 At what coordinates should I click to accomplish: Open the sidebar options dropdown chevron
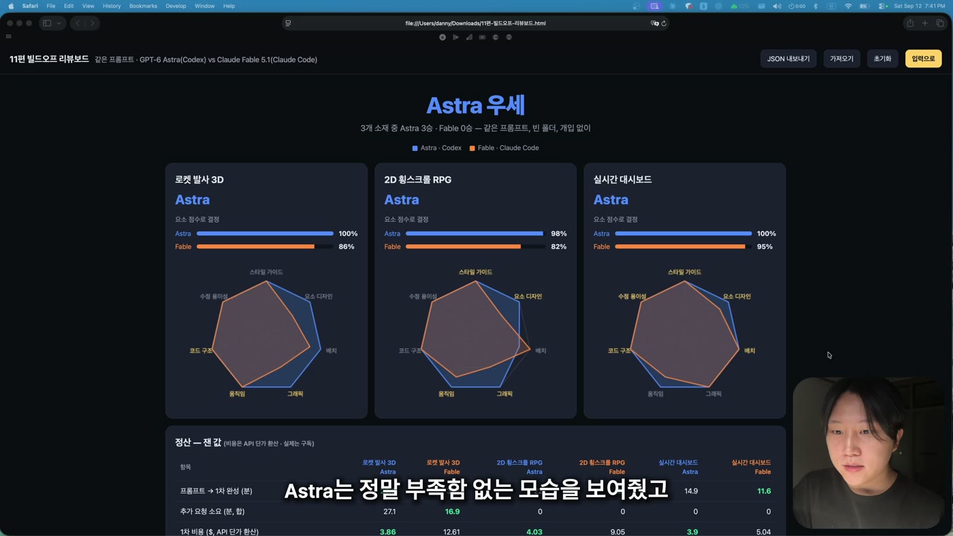[59, 23]
